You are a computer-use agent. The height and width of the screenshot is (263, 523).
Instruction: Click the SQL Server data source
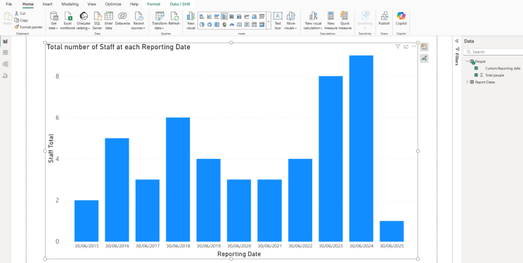[98, 20]
